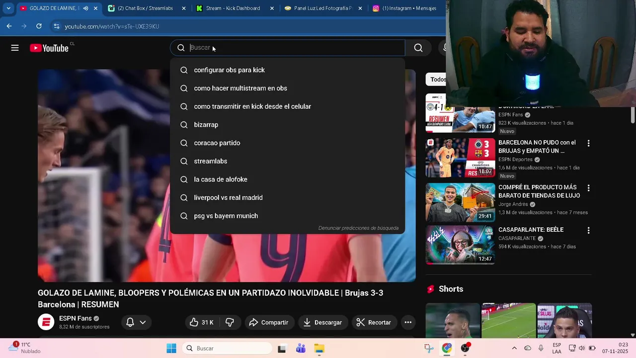Go to the YouTube home logo
The height and width of the screenshot is (358, 636).
(49, 48)
